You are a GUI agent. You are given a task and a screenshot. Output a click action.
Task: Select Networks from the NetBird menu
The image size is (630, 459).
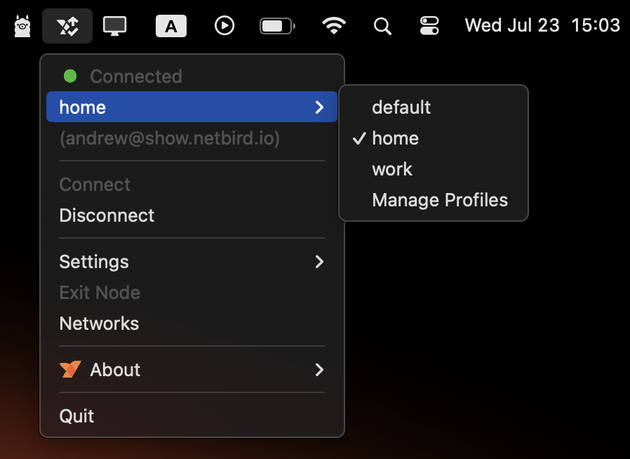(99, 324)
